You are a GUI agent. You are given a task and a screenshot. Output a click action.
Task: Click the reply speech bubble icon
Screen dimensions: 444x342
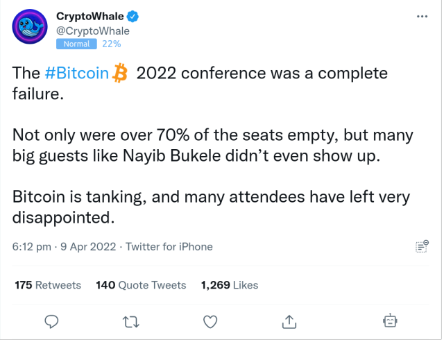(x=51, y=320)
